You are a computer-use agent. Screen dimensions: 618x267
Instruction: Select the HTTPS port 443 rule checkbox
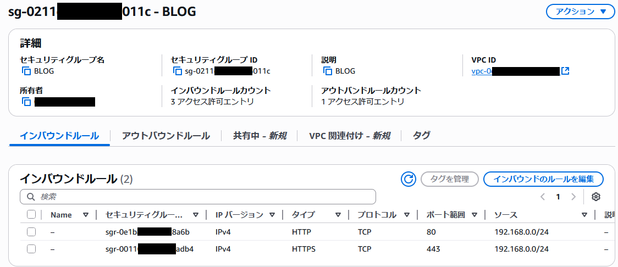coord(31,249)
